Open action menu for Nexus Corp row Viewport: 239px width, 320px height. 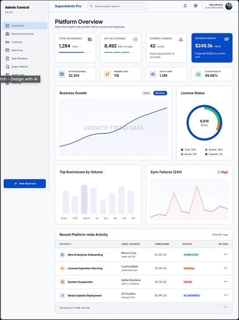[226, 254]
